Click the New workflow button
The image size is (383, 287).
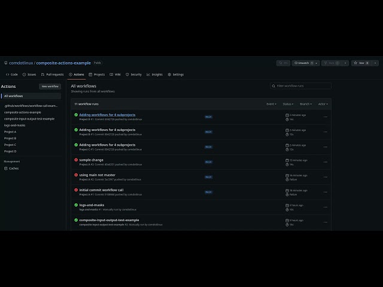tap(50, 86)
